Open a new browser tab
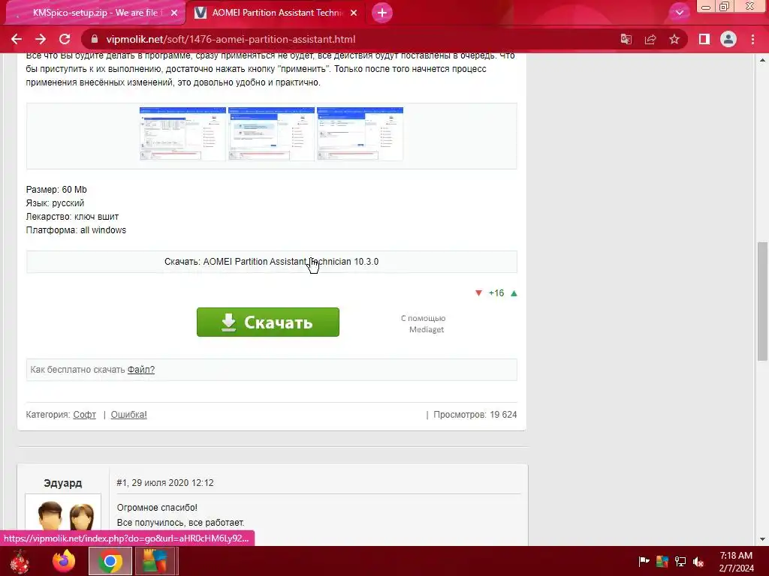The width and height of the screenshot is (769, 576). tap(382, 13)
